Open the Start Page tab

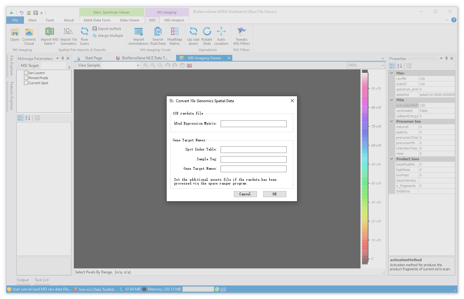tap(93, 58)
